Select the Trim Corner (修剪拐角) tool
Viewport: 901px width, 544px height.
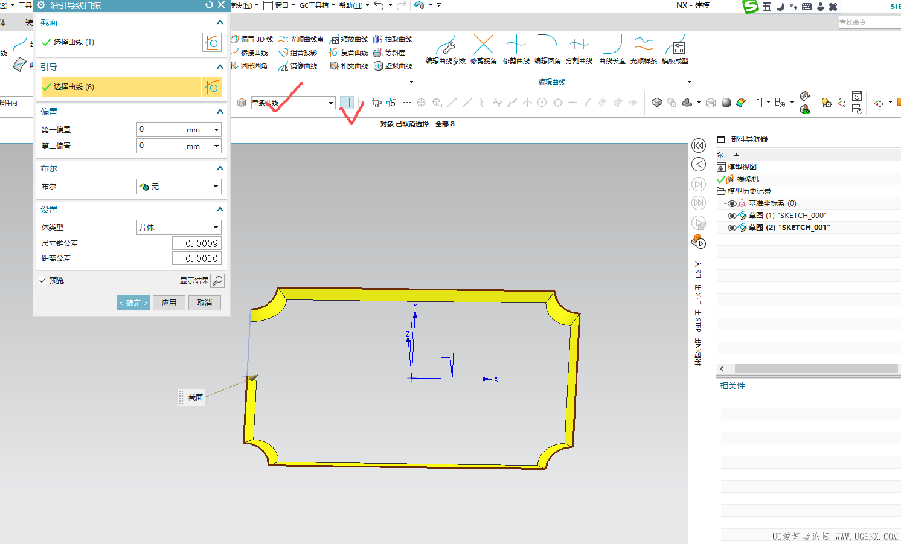tap(483, 45)
